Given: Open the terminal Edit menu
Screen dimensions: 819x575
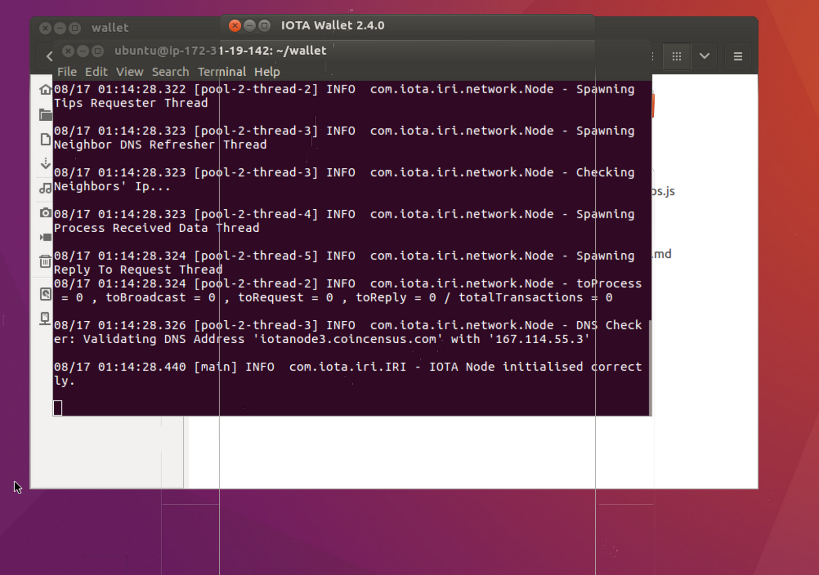Looking at the screenshot, I should [96, 72].
